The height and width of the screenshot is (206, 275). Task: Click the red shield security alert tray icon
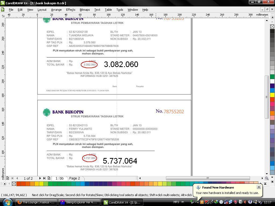click(236, 202)
